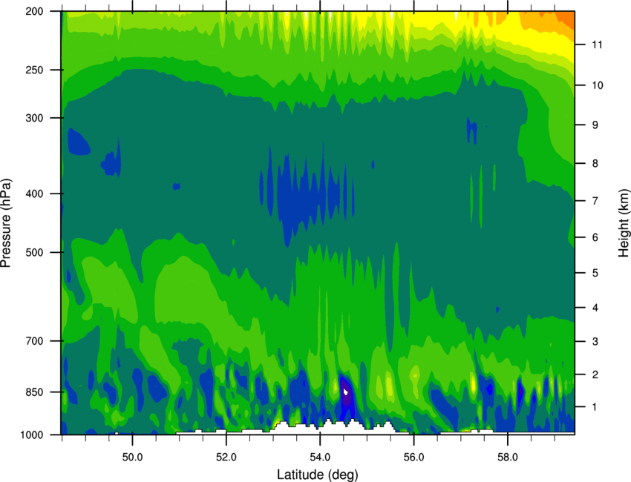This screenshot has height=482, width=631.
Task: Select the 1000 pressure tick label
Action: (x=32, y=435)
